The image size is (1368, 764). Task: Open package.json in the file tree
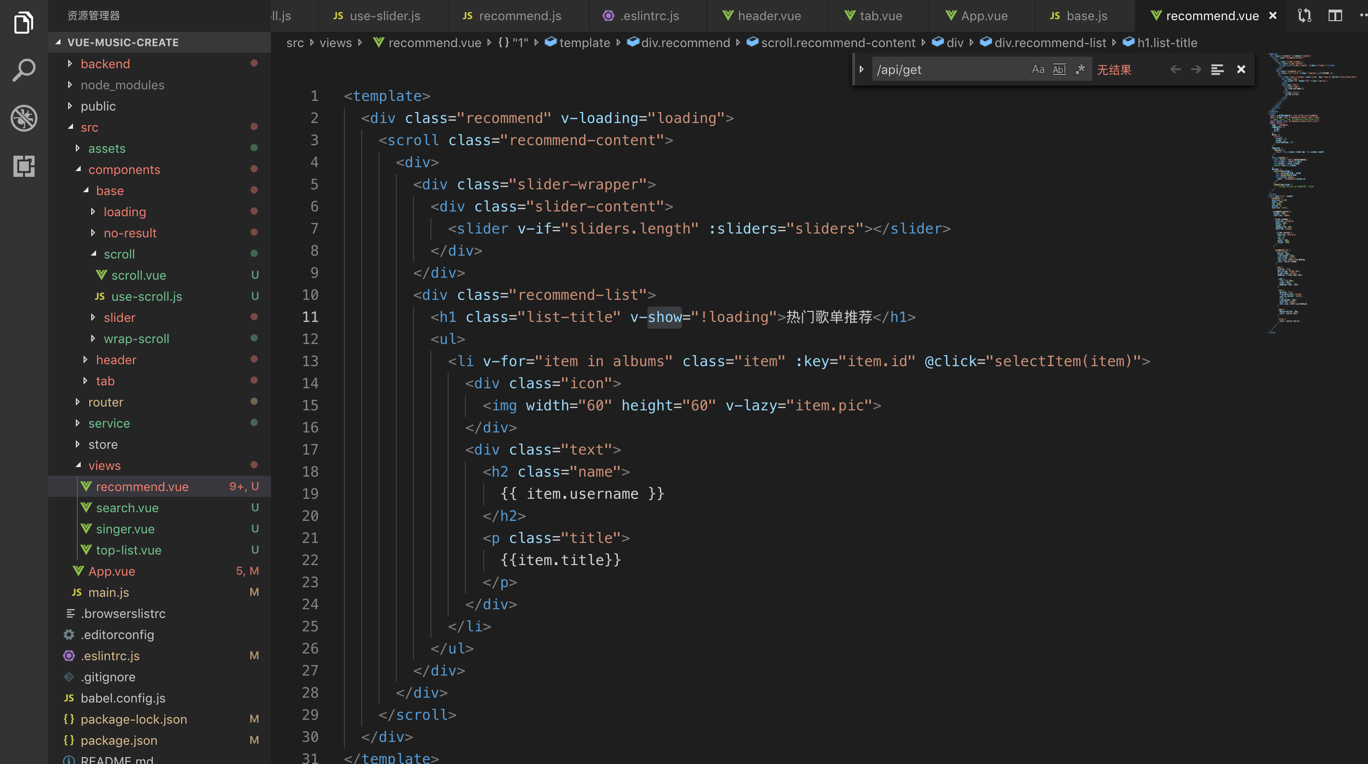[x=159, y=740]
